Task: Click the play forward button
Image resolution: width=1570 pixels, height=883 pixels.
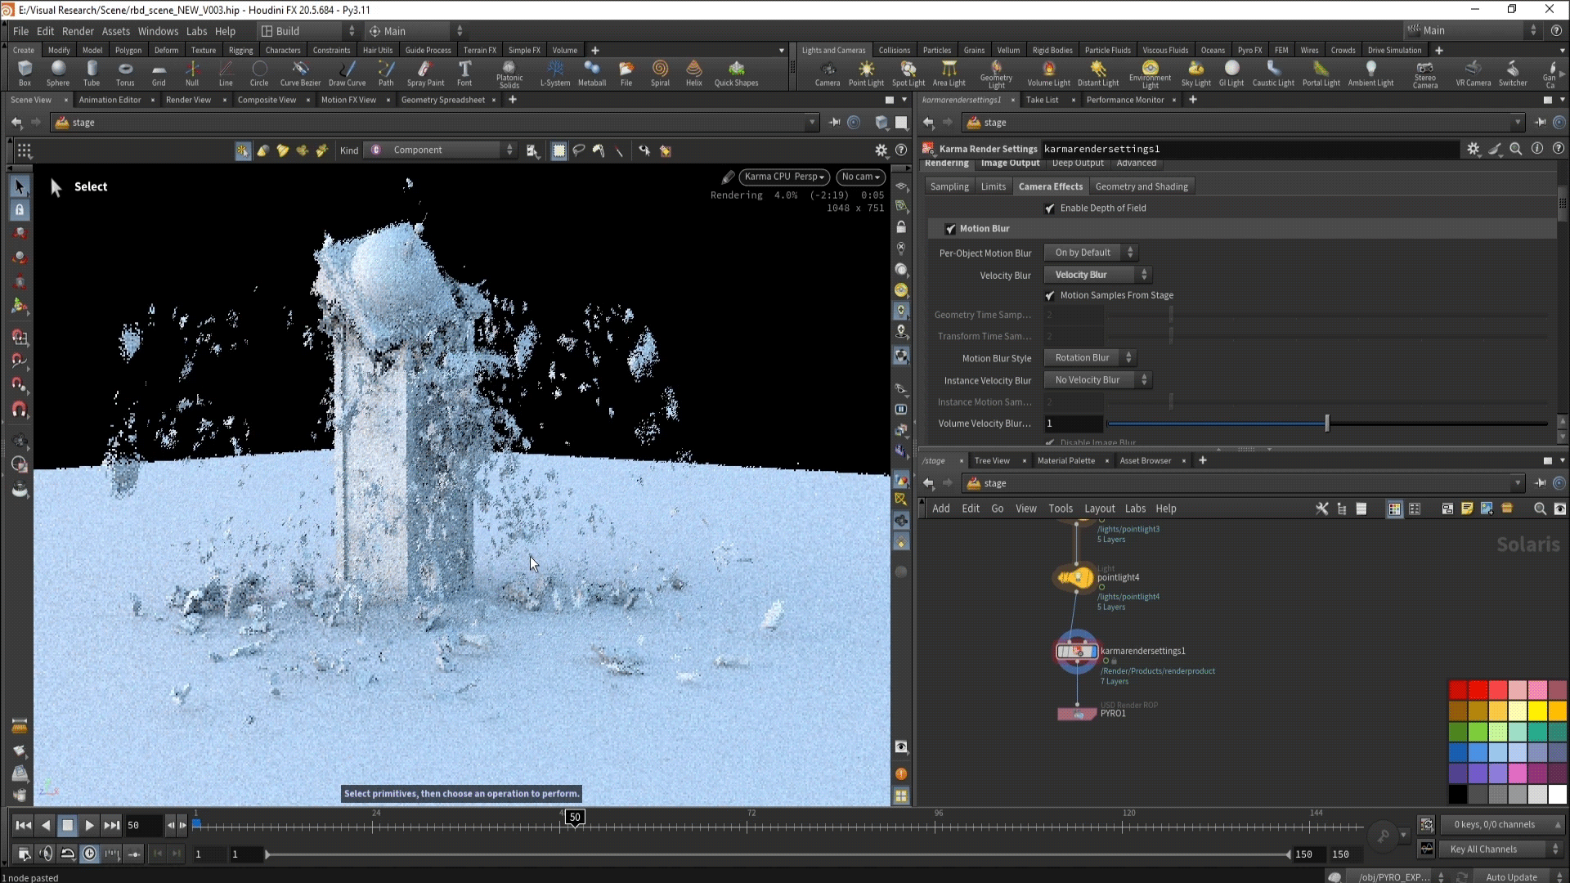Action: click(89, 825)
